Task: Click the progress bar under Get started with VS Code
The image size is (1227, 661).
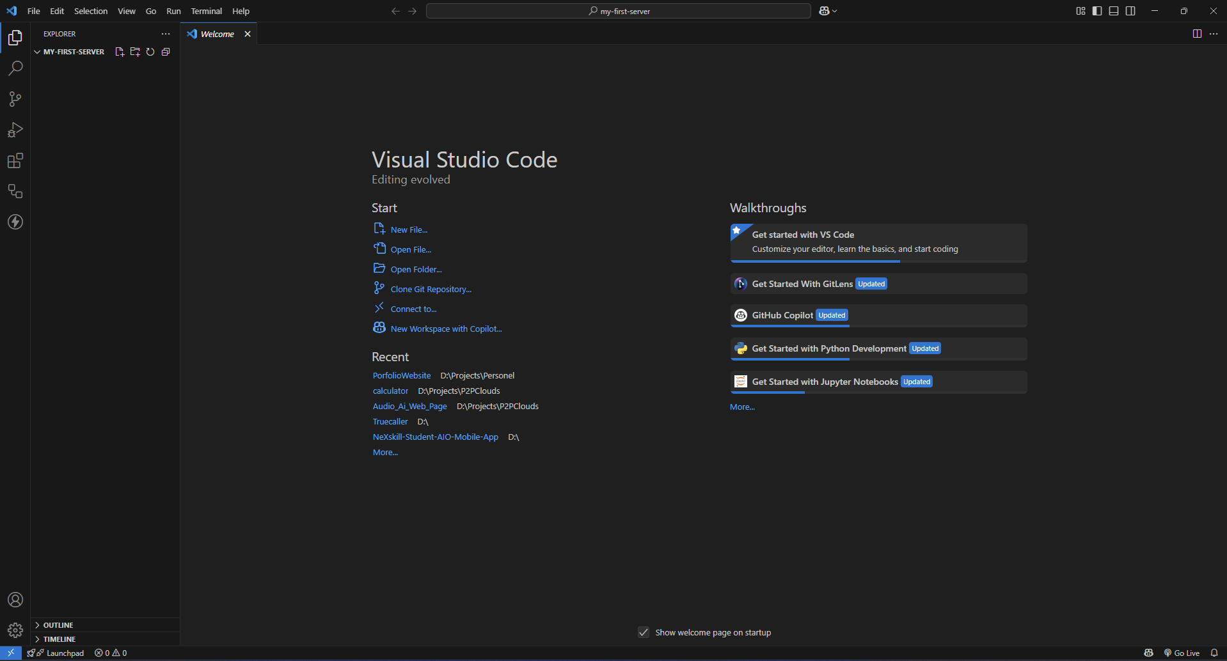Action: [815, 261]
